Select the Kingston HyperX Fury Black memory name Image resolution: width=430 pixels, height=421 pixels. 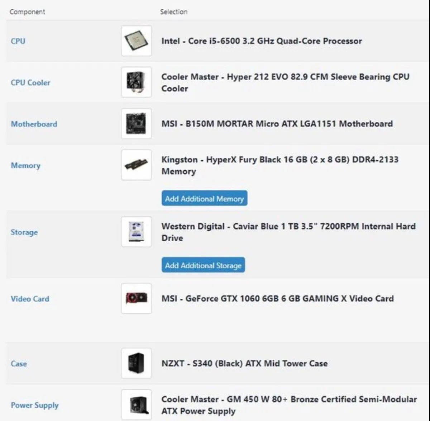280,165
